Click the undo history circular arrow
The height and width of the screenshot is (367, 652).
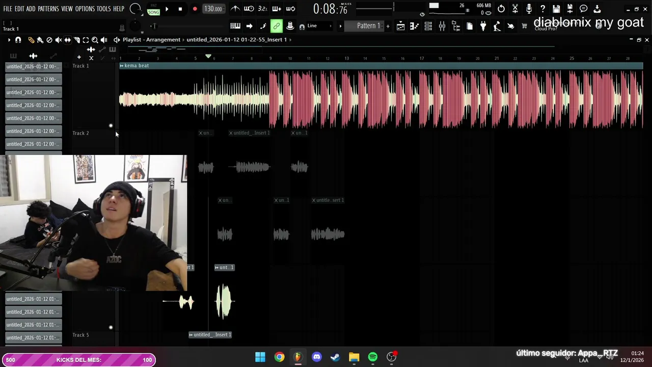pos(501,9)
